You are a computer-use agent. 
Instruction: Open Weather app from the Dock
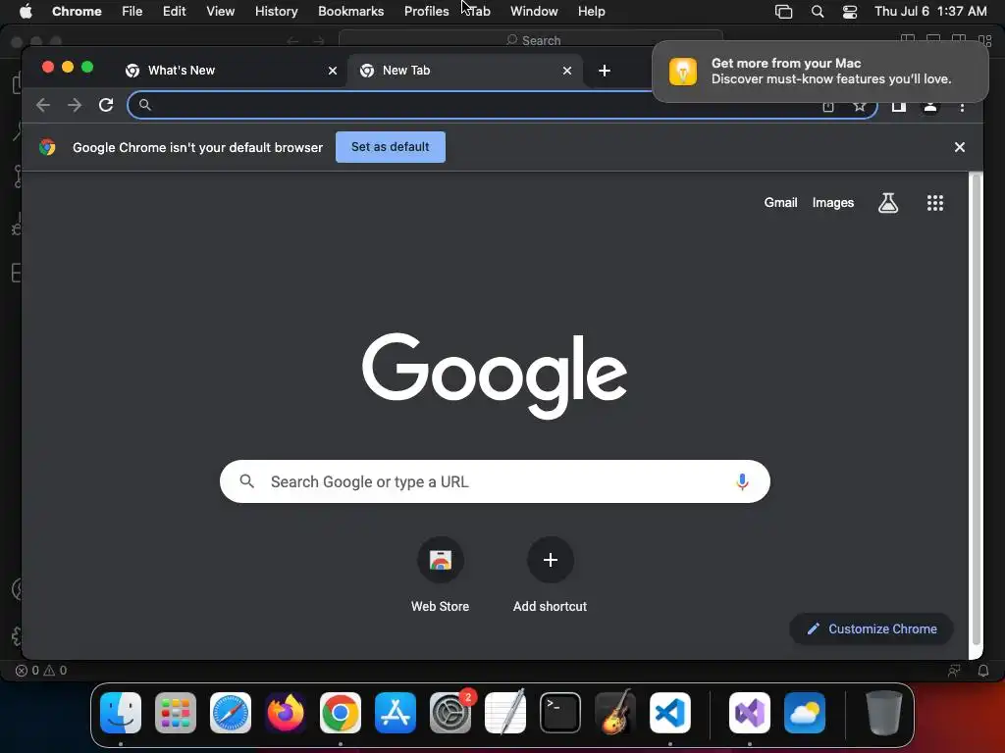pyautogui.click(x=805, y=713)
